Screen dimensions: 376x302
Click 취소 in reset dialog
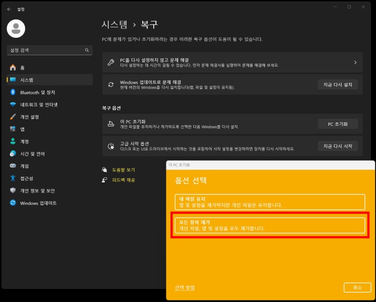click(357, 287)
